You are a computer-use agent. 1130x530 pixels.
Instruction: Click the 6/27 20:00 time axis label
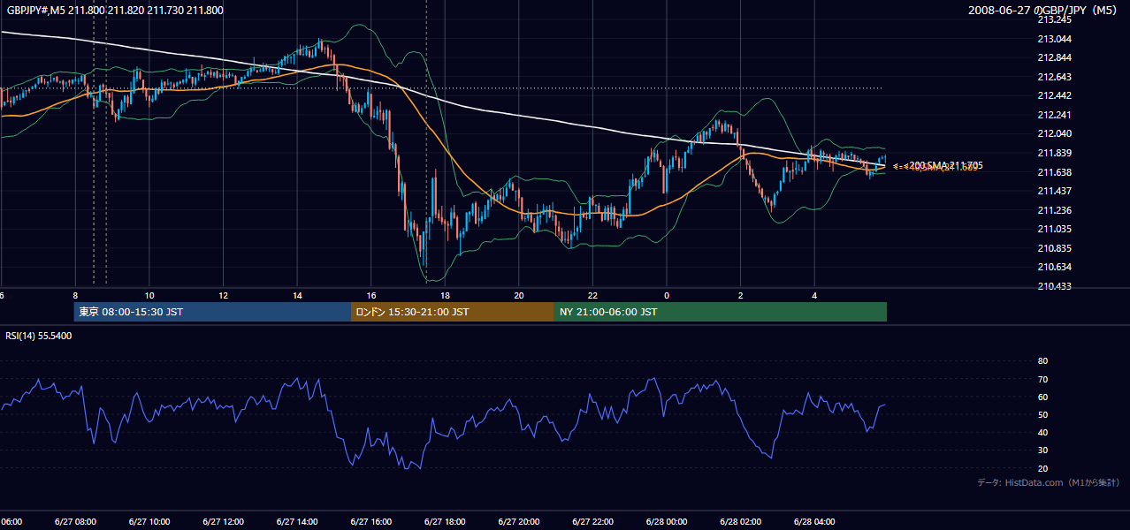tap(519, 521)
